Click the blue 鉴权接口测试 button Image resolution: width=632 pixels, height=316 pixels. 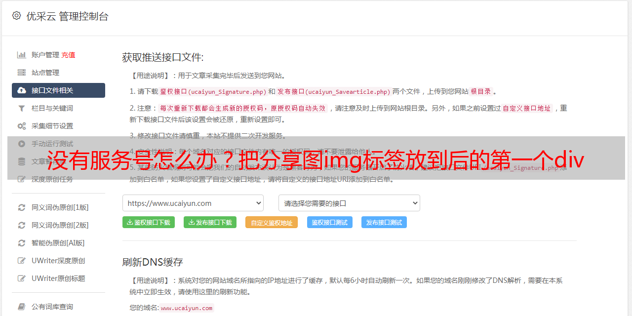pos(330,222)
